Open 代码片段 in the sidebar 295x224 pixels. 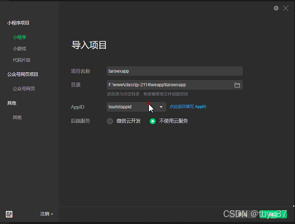pos(22,60)
